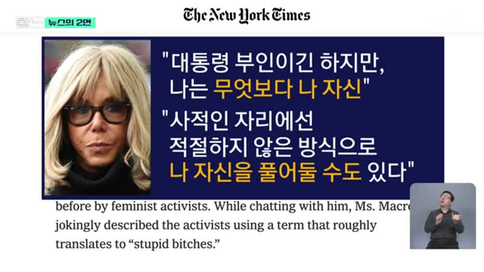Select the article line starting with jokingly described
The width and height of the screenshot is (484, 272).
coord(216,225)
